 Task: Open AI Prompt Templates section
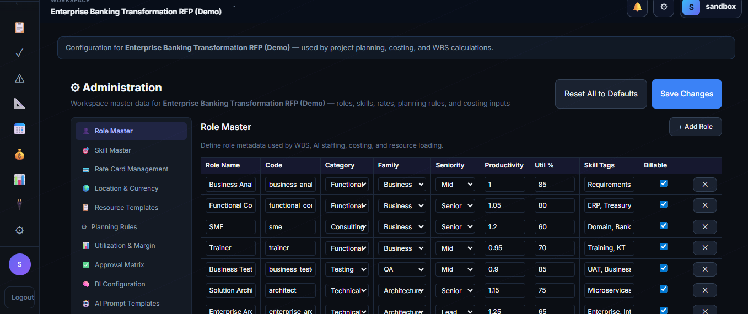pos(131,304)
